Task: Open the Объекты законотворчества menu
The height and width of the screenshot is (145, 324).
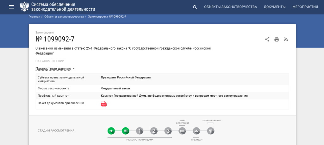Action: click(x=230, y=7)
